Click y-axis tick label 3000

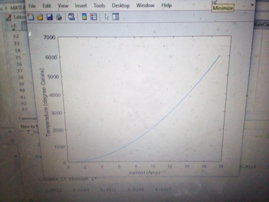coord(57,113)
